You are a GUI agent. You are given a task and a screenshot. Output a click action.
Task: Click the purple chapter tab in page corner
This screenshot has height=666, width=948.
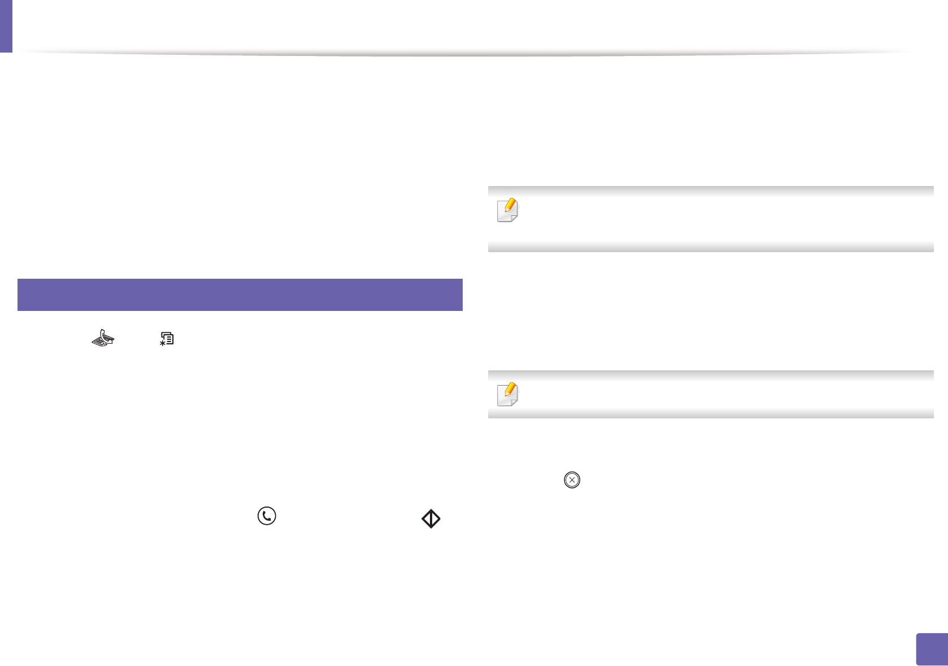pyautogui.click(x=6, y=25)
